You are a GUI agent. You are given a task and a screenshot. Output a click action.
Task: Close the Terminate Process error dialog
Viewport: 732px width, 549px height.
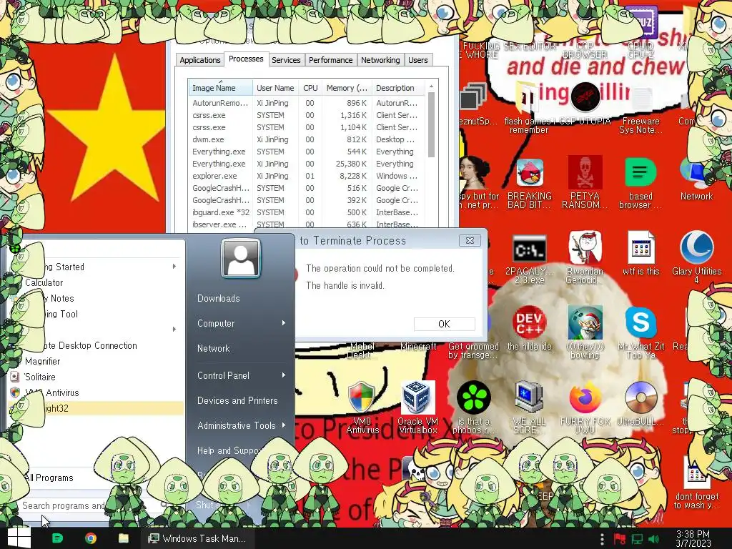(x=470, y=240)
